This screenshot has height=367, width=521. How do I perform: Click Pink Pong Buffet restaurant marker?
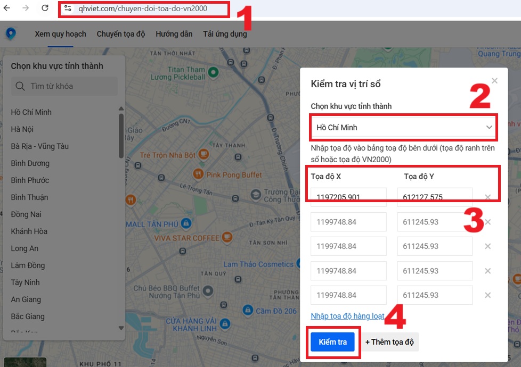point(198,173)
